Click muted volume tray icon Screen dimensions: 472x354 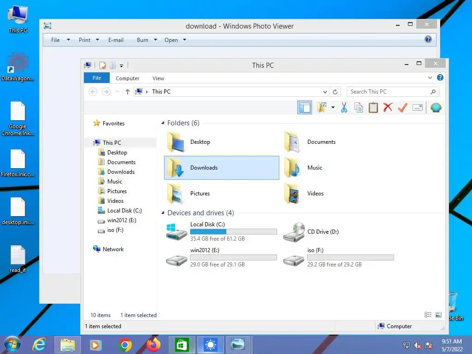pyautogui.click(x=417, y=345)
